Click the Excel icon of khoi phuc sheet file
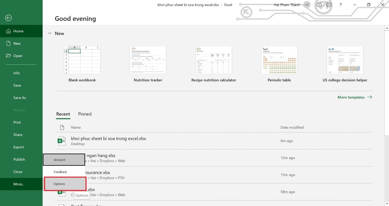Screen dimensions: 389x206 [x=62, y=141]
